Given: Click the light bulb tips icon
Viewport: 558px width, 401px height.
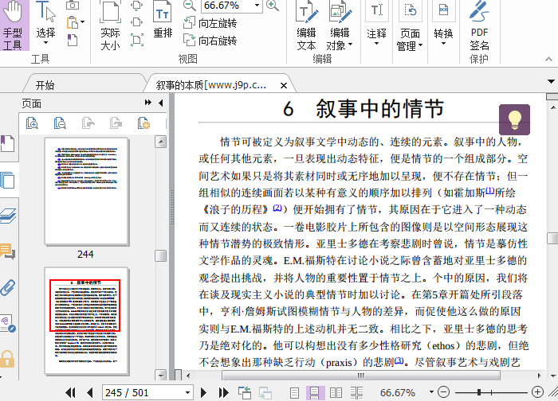Looking at the screenshot, I should click(514, 119).
